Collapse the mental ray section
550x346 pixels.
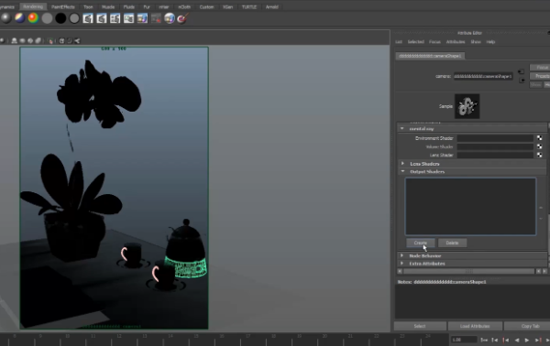click(402, 128)
